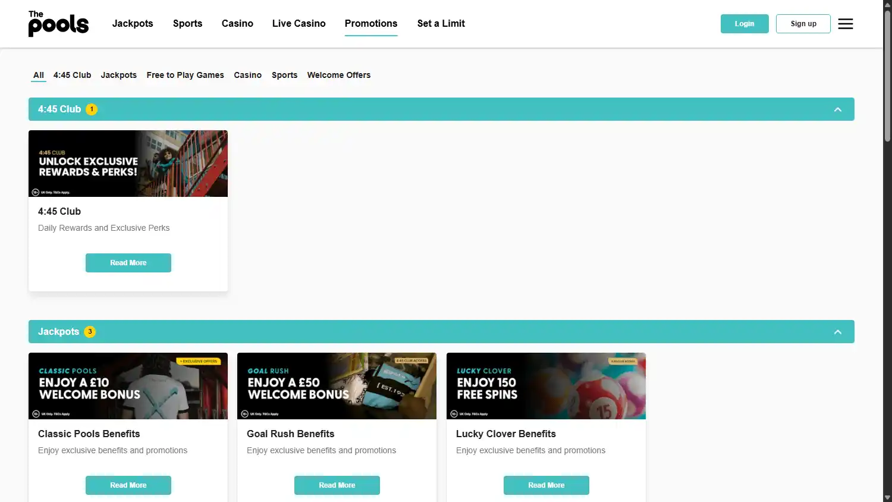The width and height of the screenshot is (892, 502).
Task: Read More about Lucky Clover Benefits
Action: tap(546, 485)
